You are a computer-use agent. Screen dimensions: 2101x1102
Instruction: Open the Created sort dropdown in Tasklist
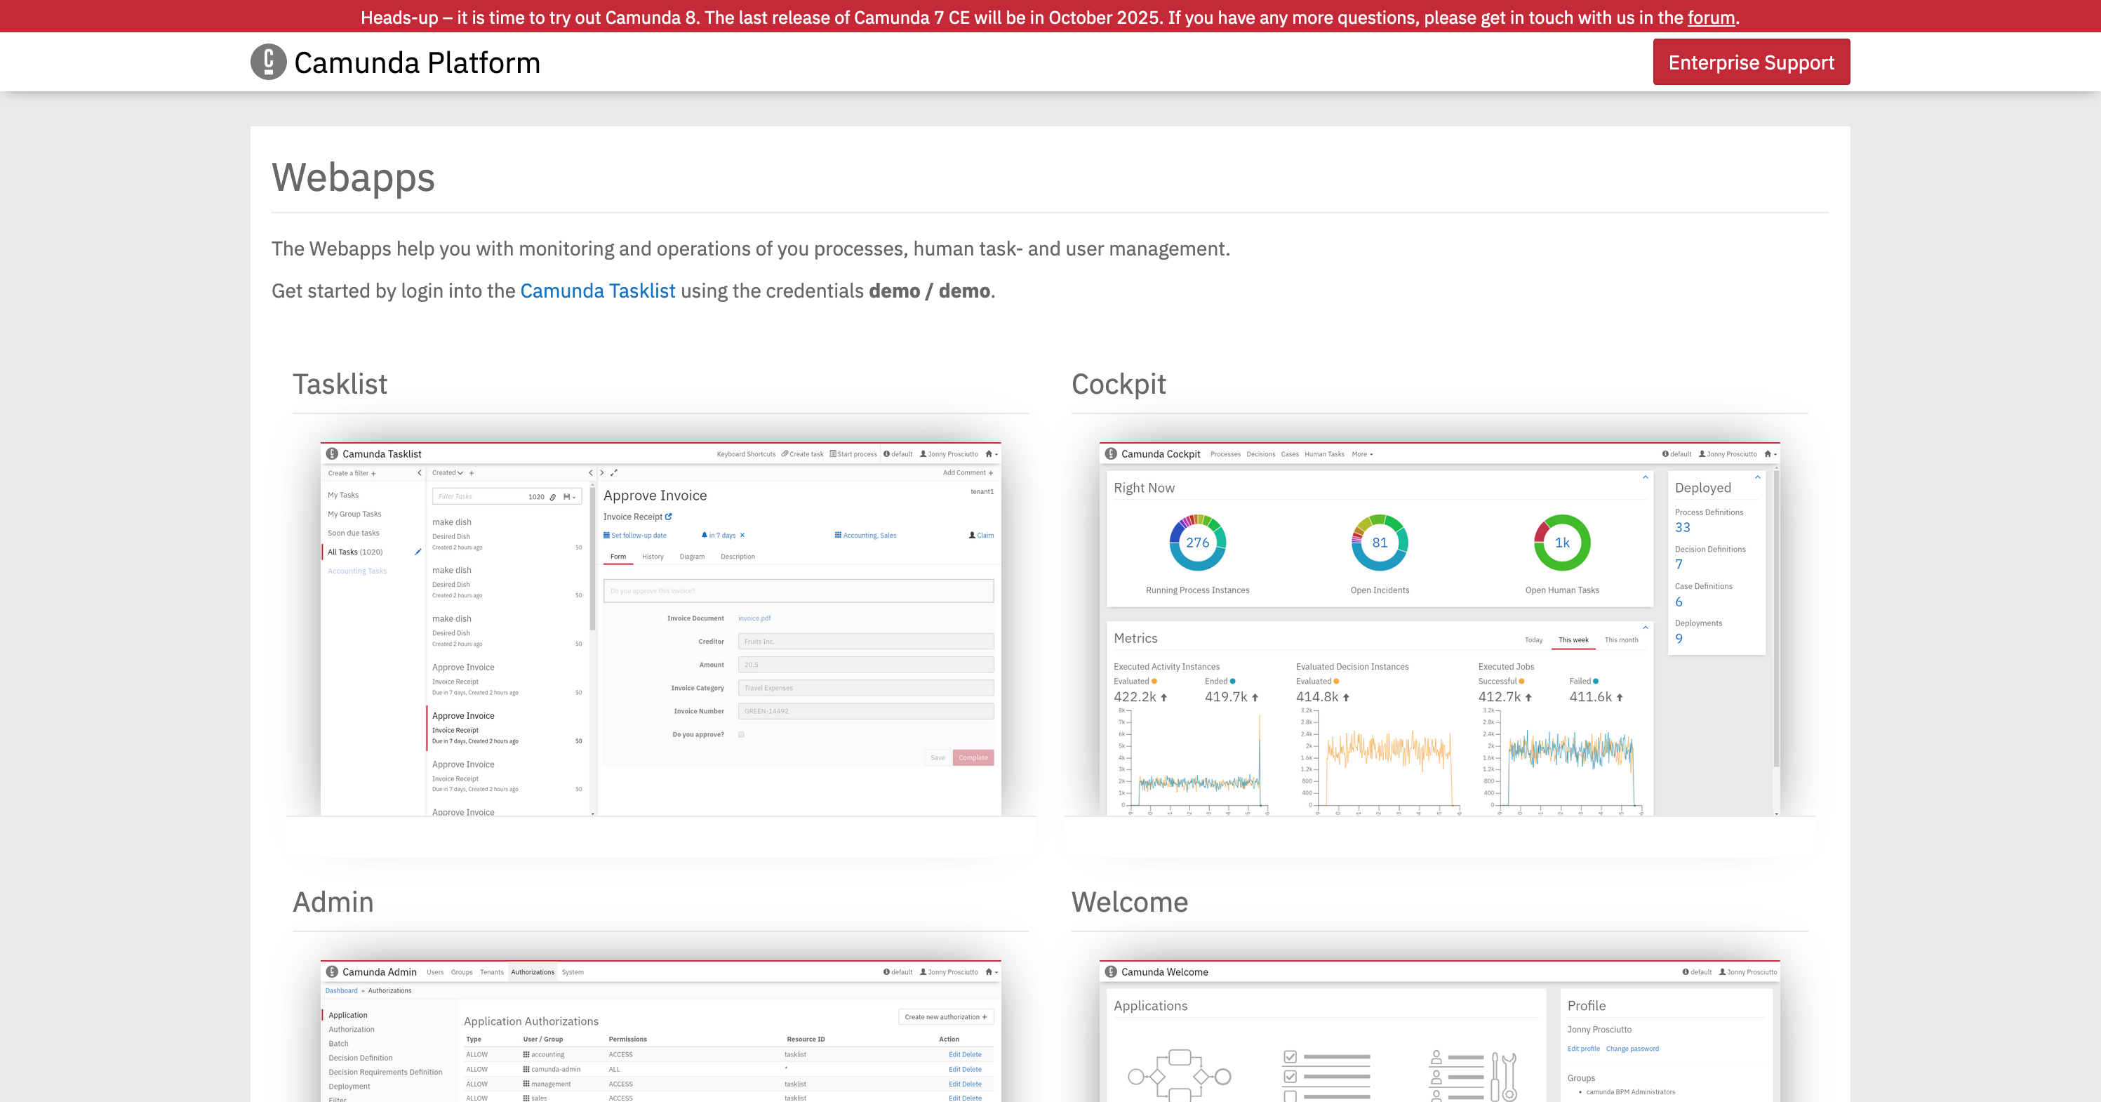click(448, 473)
